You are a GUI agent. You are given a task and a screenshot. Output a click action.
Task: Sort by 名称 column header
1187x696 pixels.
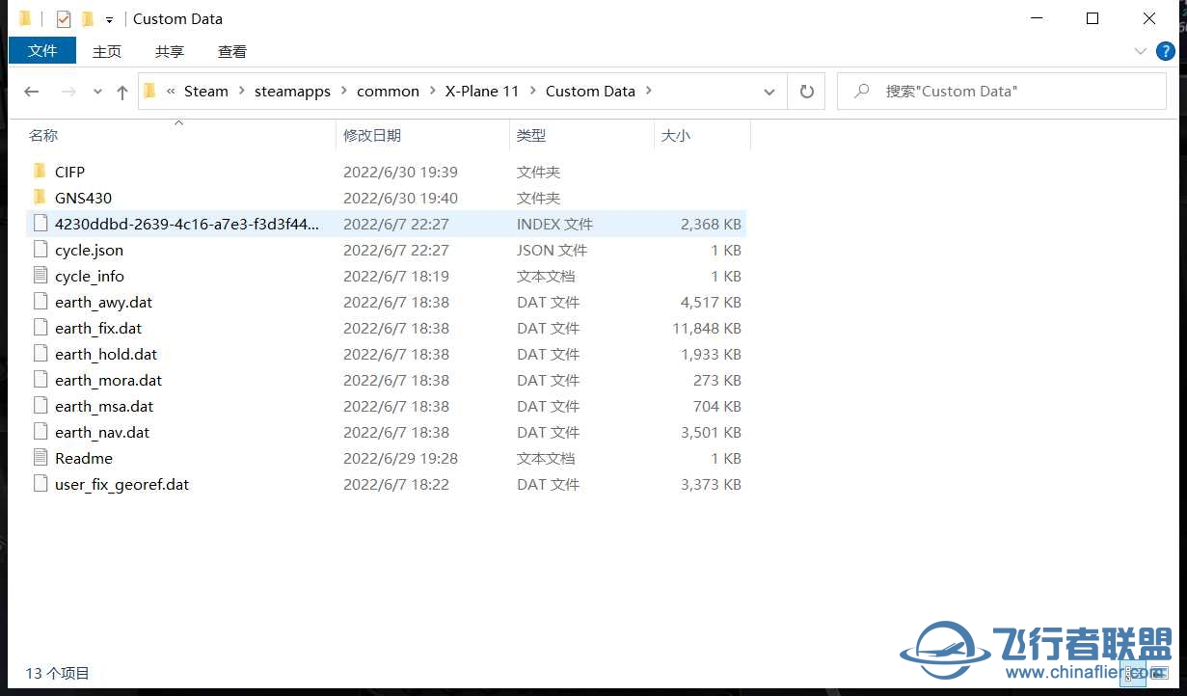click(x=43, y=136)
